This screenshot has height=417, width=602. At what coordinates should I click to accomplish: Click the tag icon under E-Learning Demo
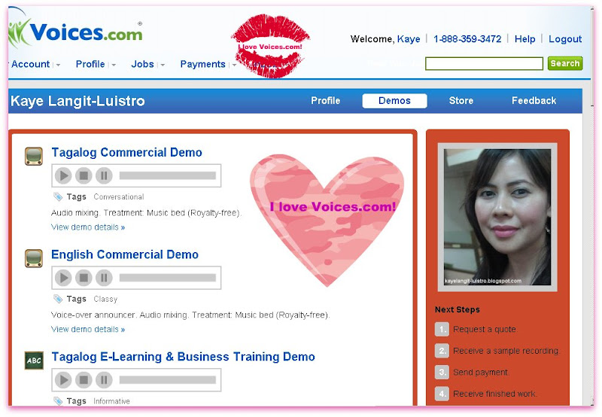tap(58, 401)
